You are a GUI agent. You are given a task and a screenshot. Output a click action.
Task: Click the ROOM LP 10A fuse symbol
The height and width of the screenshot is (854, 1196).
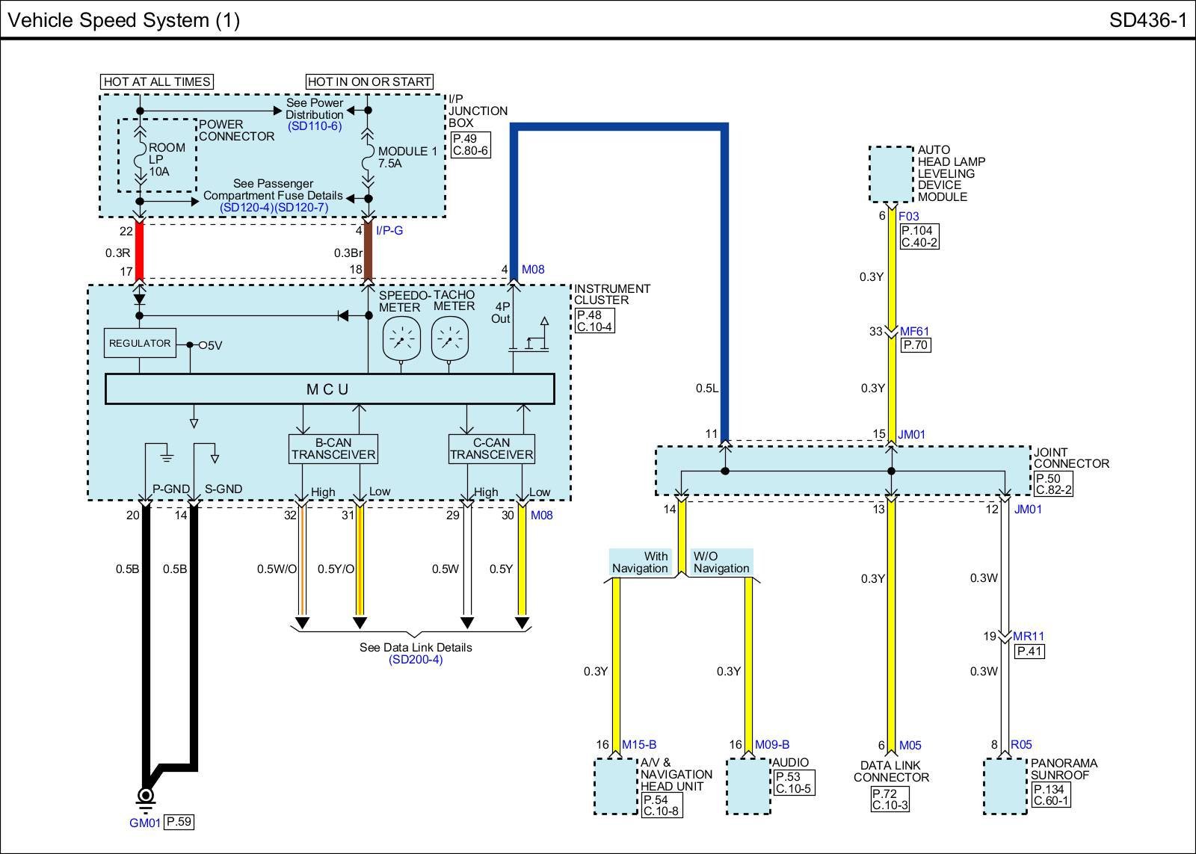[x=140, y=159]
